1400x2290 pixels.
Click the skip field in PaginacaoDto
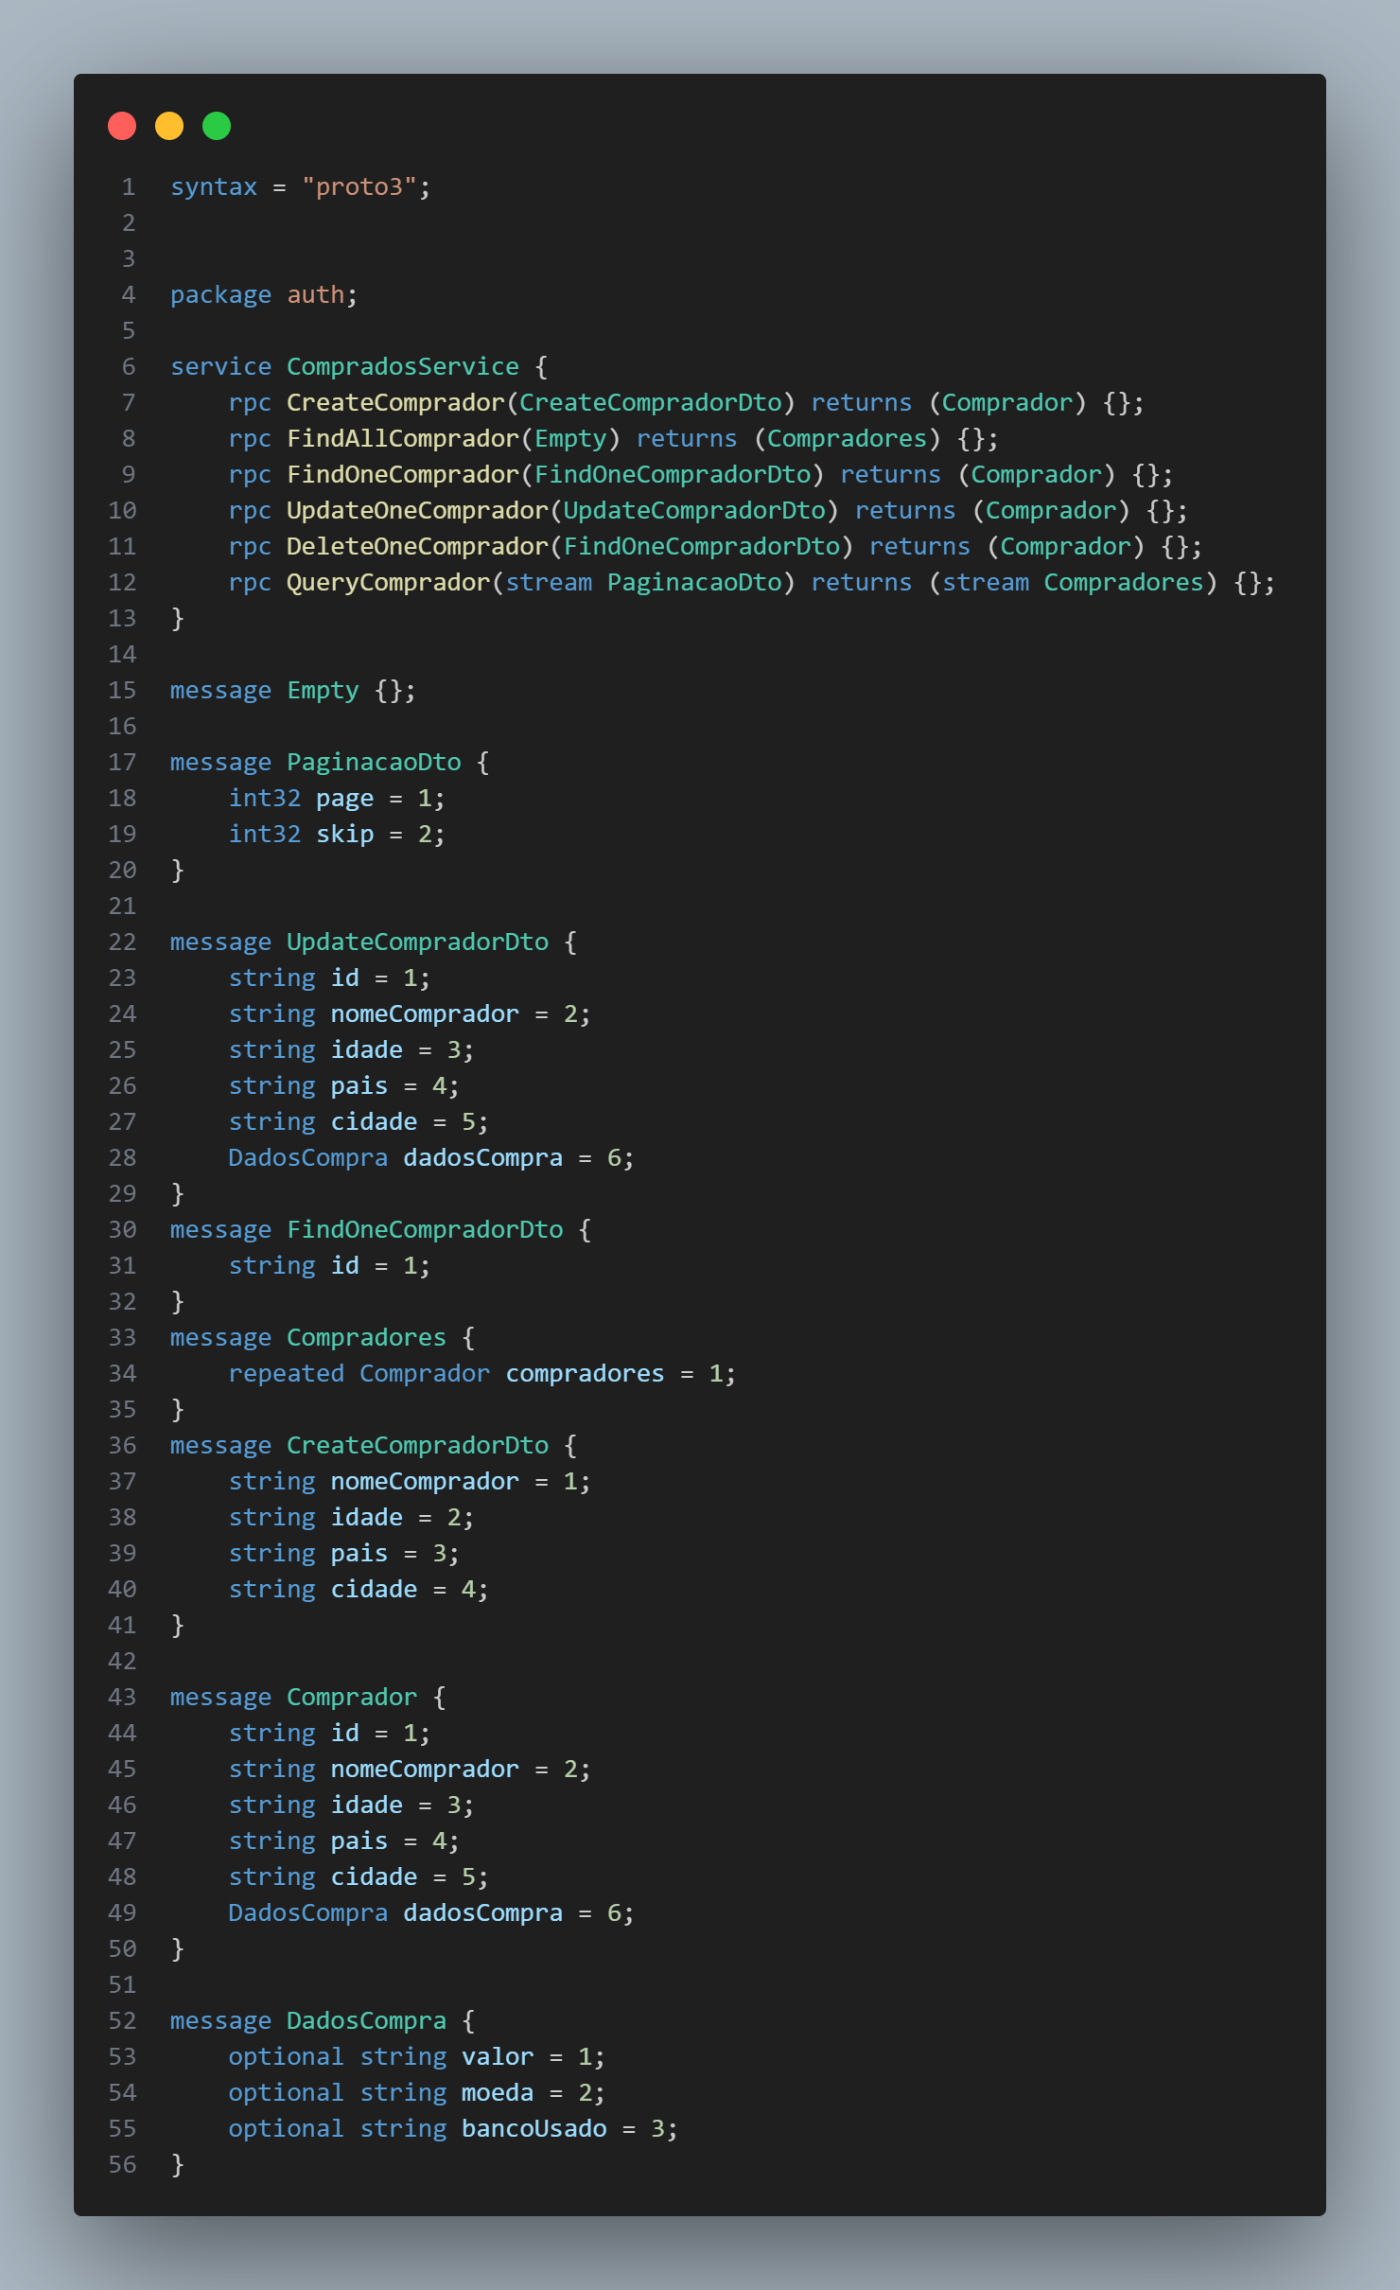click(344, 834)
